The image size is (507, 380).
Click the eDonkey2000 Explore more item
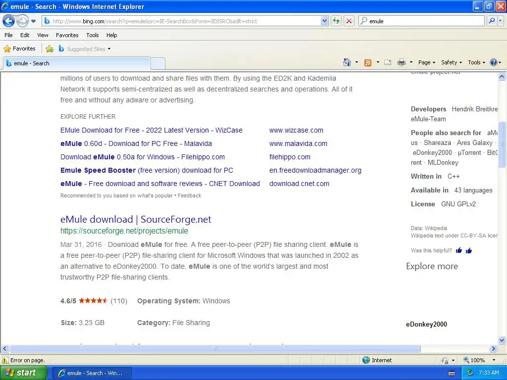[x=426, y=325]
